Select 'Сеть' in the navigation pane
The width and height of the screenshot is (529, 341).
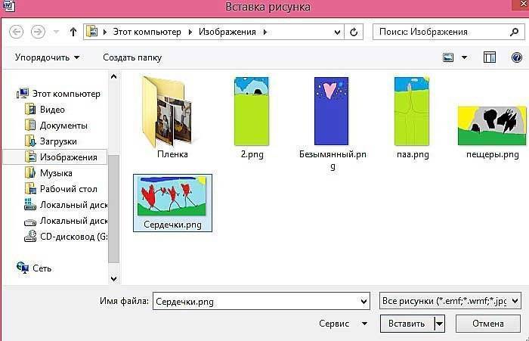pyautogui.click(x=34, y=268)
